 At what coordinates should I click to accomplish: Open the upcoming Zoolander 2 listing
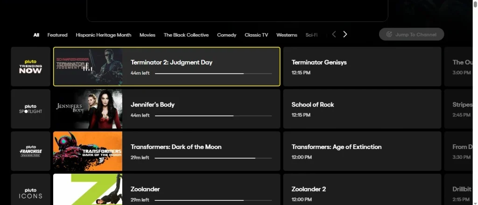pyautogui.click(x=362, y=190)
